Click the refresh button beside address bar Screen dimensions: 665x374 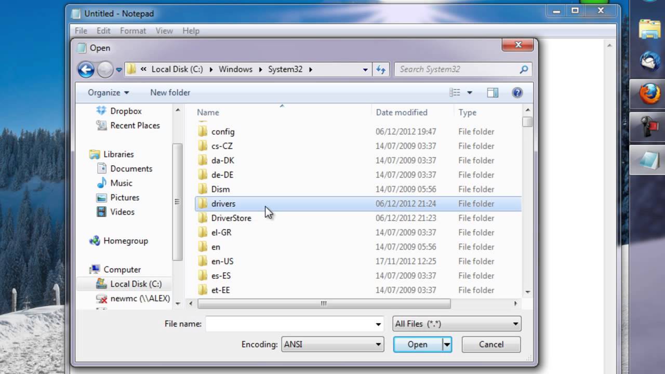[x=381, y=69]
